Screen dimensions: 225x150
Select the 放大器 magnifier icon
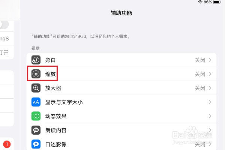(36, 88)
